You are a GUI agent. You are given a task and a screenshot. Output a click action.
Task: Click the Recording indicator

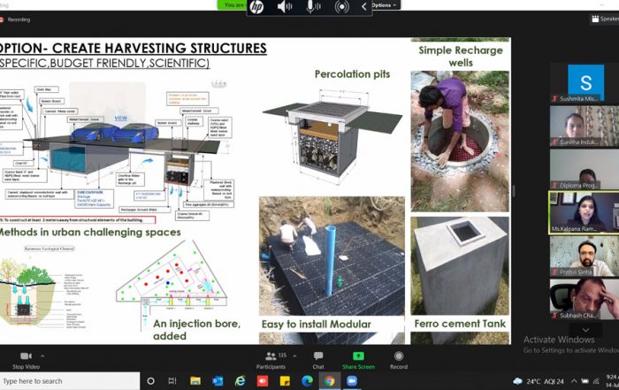coord(16,19)
